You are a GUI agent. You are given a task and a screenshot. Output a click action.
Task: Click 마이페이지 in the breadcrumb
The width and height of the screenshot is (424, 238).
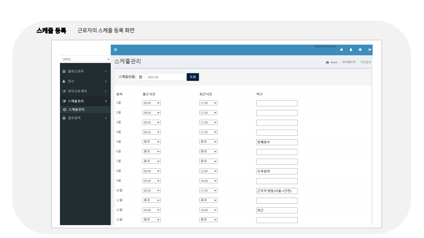[x=349, y=62]
